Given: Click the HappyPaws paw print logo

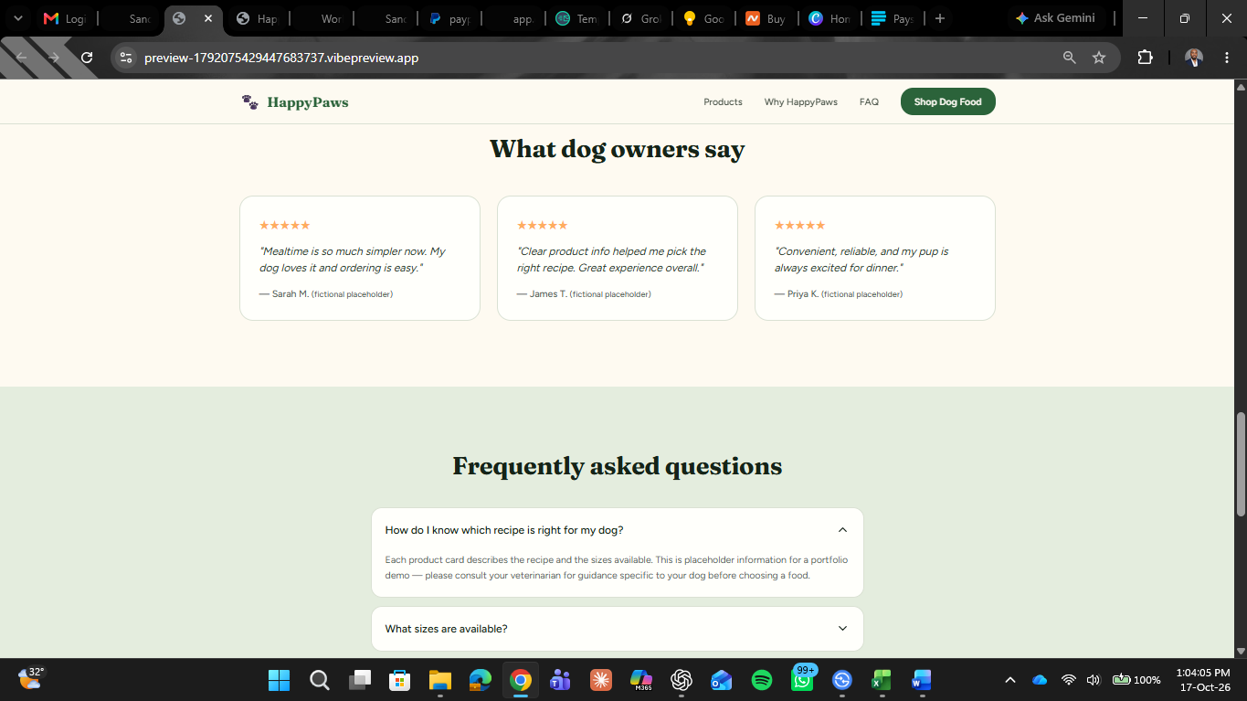Looking at the screenshot, I should tap(249, 102).
